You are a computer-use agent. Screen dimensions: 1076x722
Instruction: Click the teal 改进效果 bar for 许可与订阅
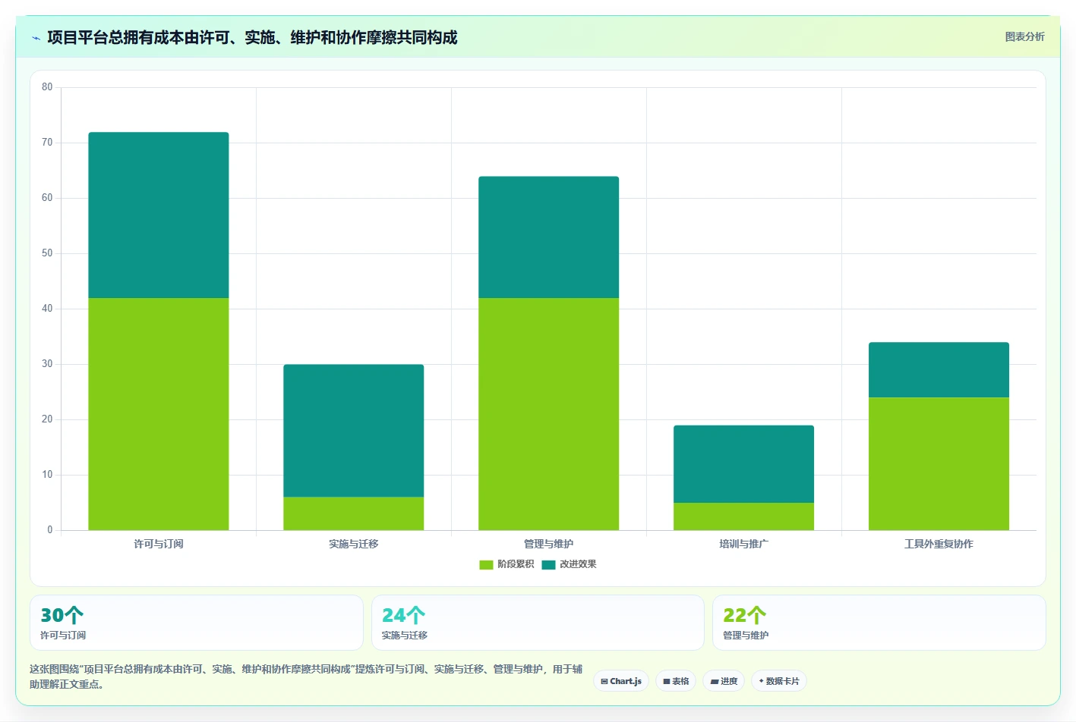[x=159, y=215]
